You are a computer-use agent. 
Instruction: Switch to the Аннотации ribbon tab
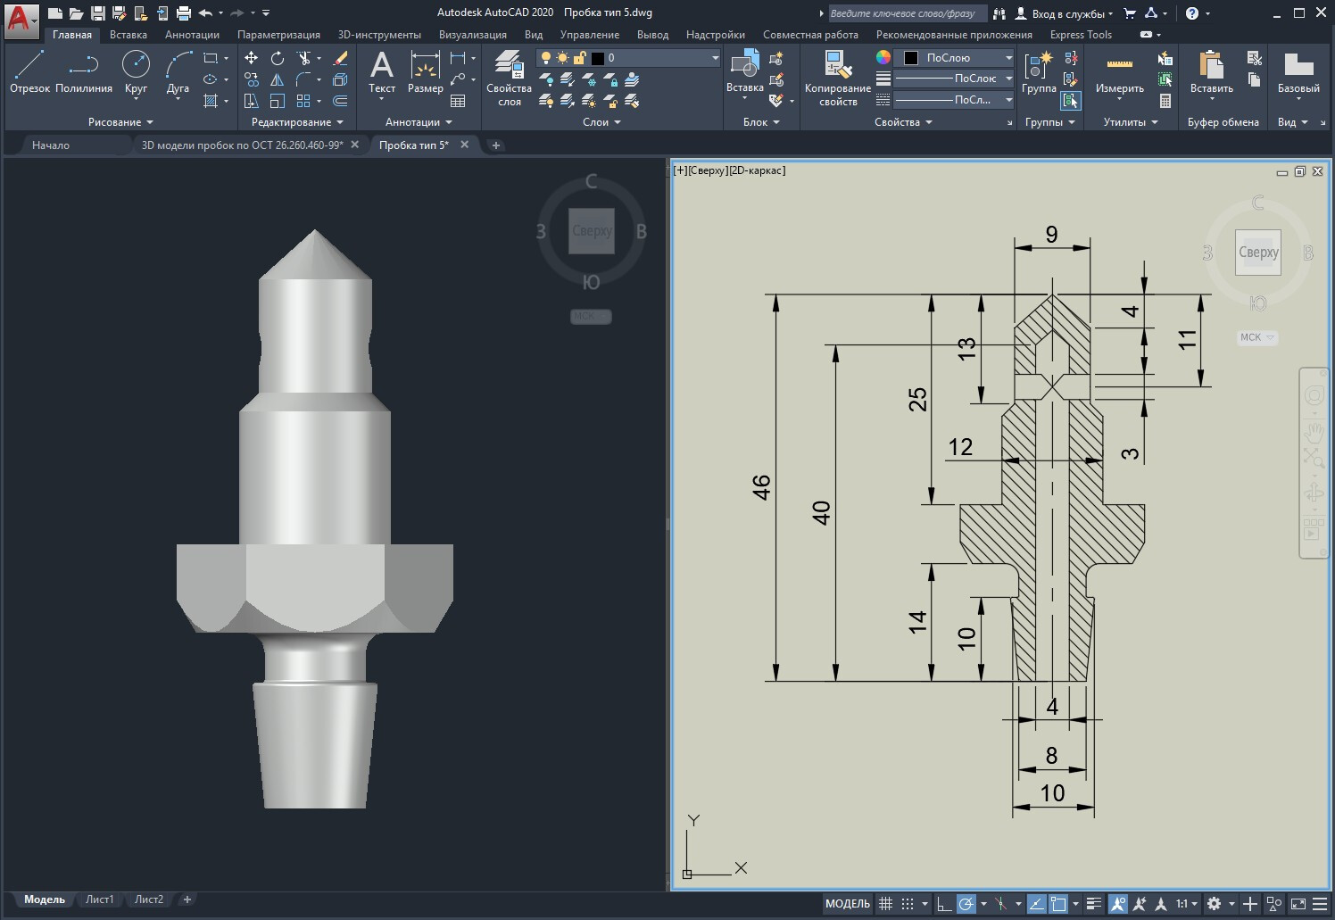click(192, 35)
